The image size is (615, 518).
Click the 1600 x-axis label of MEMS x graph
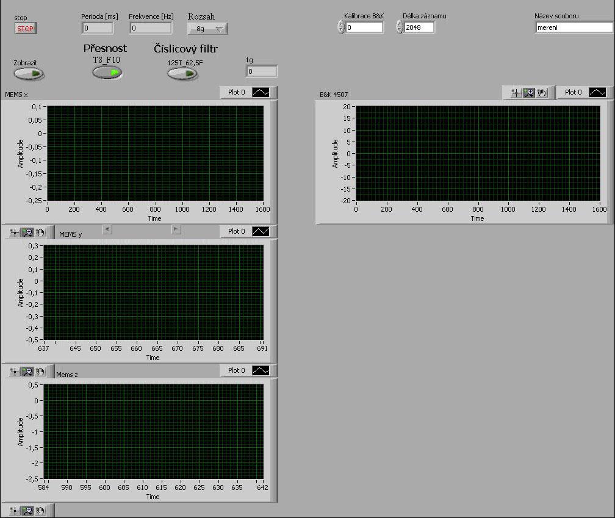pos(263,209)
